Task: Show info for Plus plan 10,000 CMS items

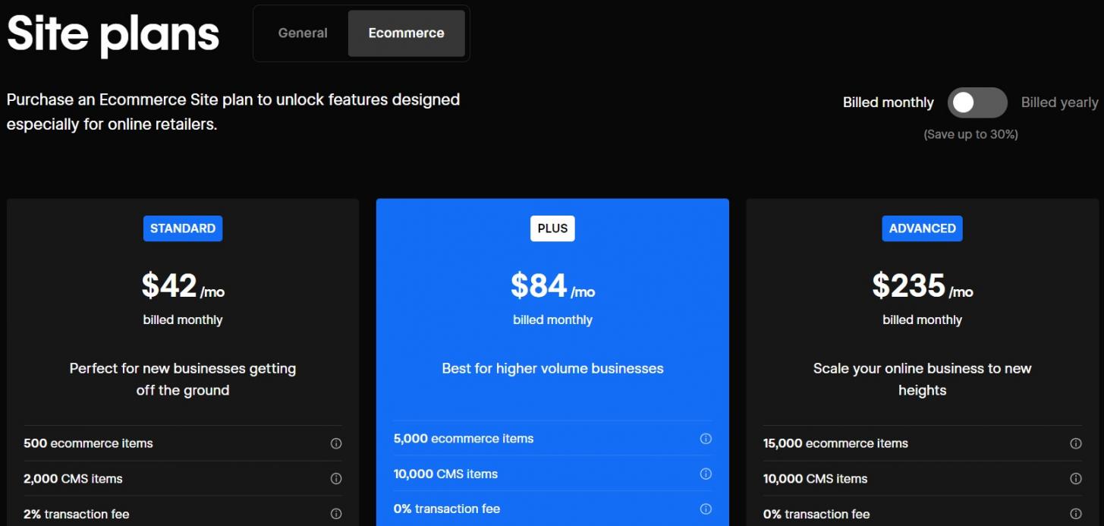Action: coord(706,474)
